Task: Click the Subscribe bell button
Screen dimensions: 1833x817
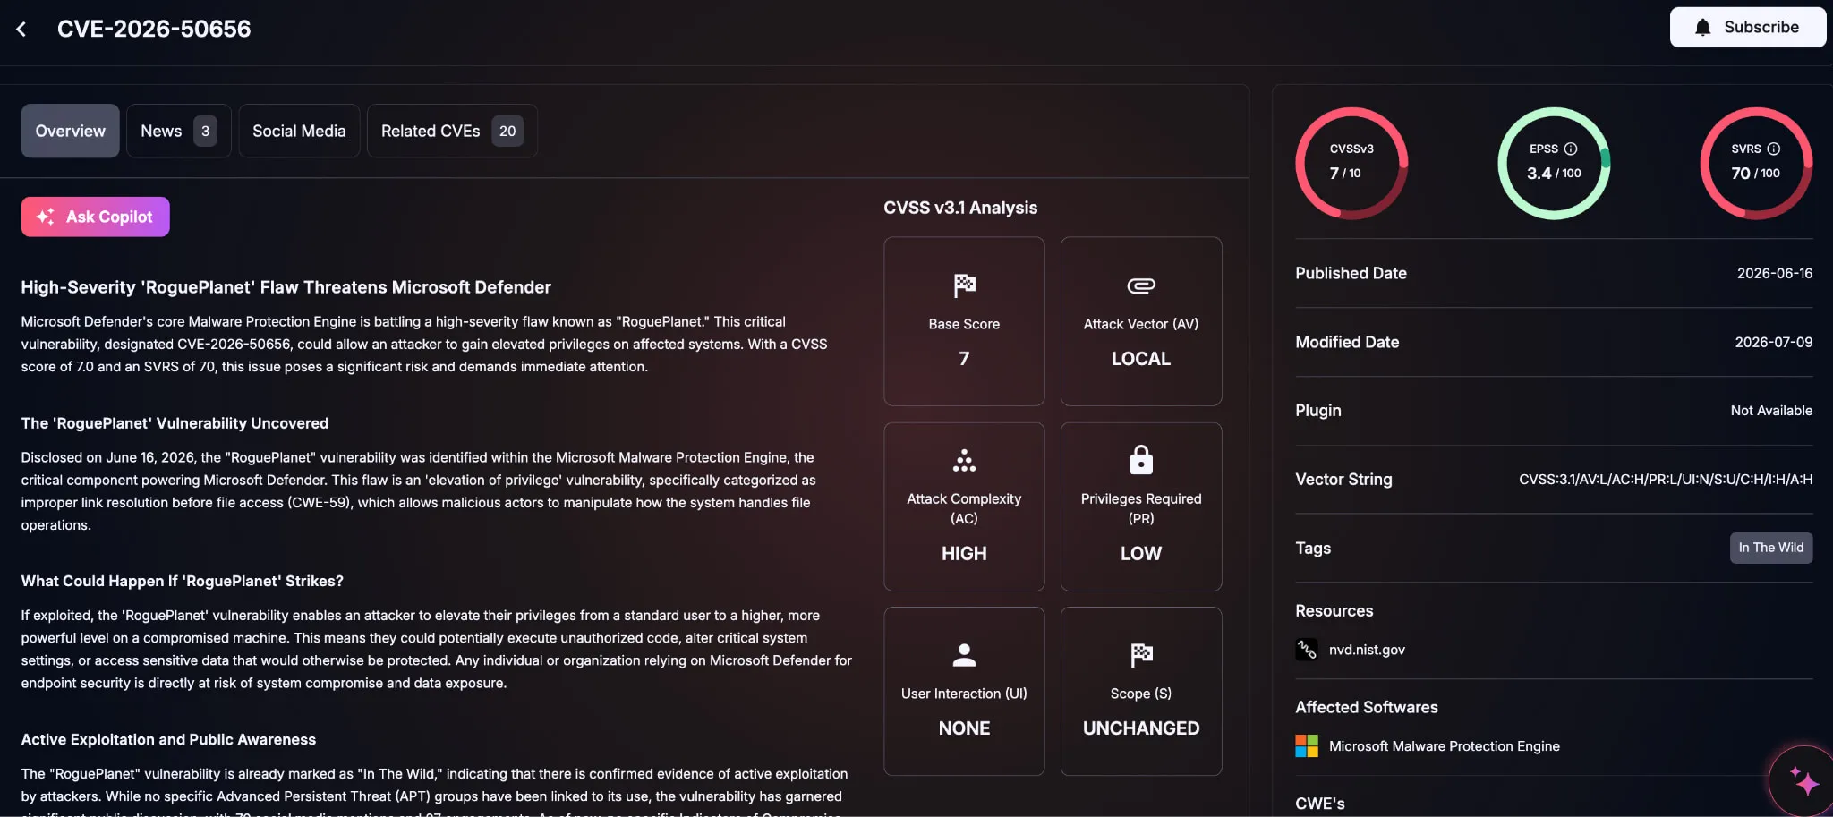Action: click(x=1747, y=27)
